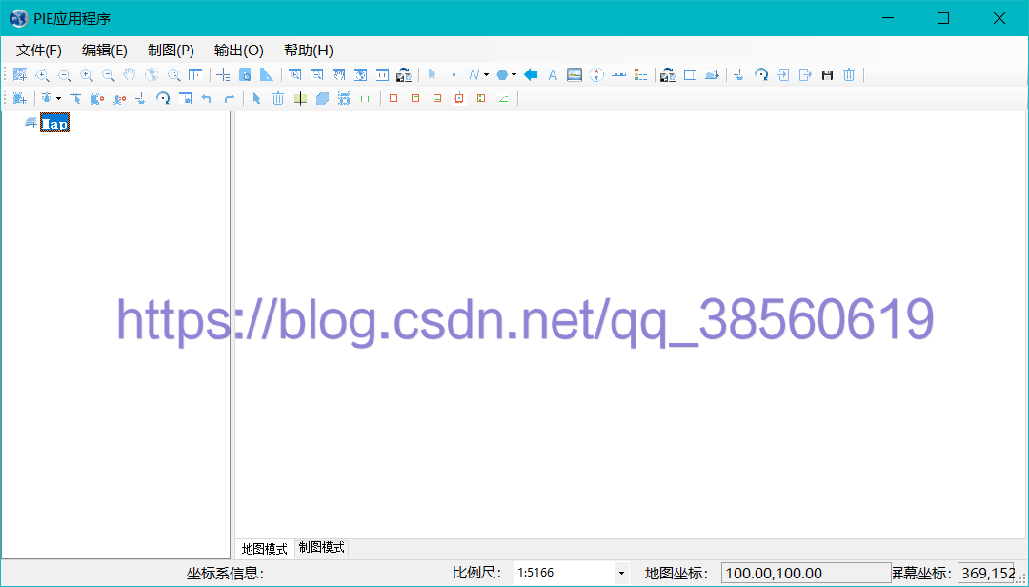Open dropdown arrow beside the hexagon polygon tool
Viewport: 1029px width, 587px height.
[514, 75]
